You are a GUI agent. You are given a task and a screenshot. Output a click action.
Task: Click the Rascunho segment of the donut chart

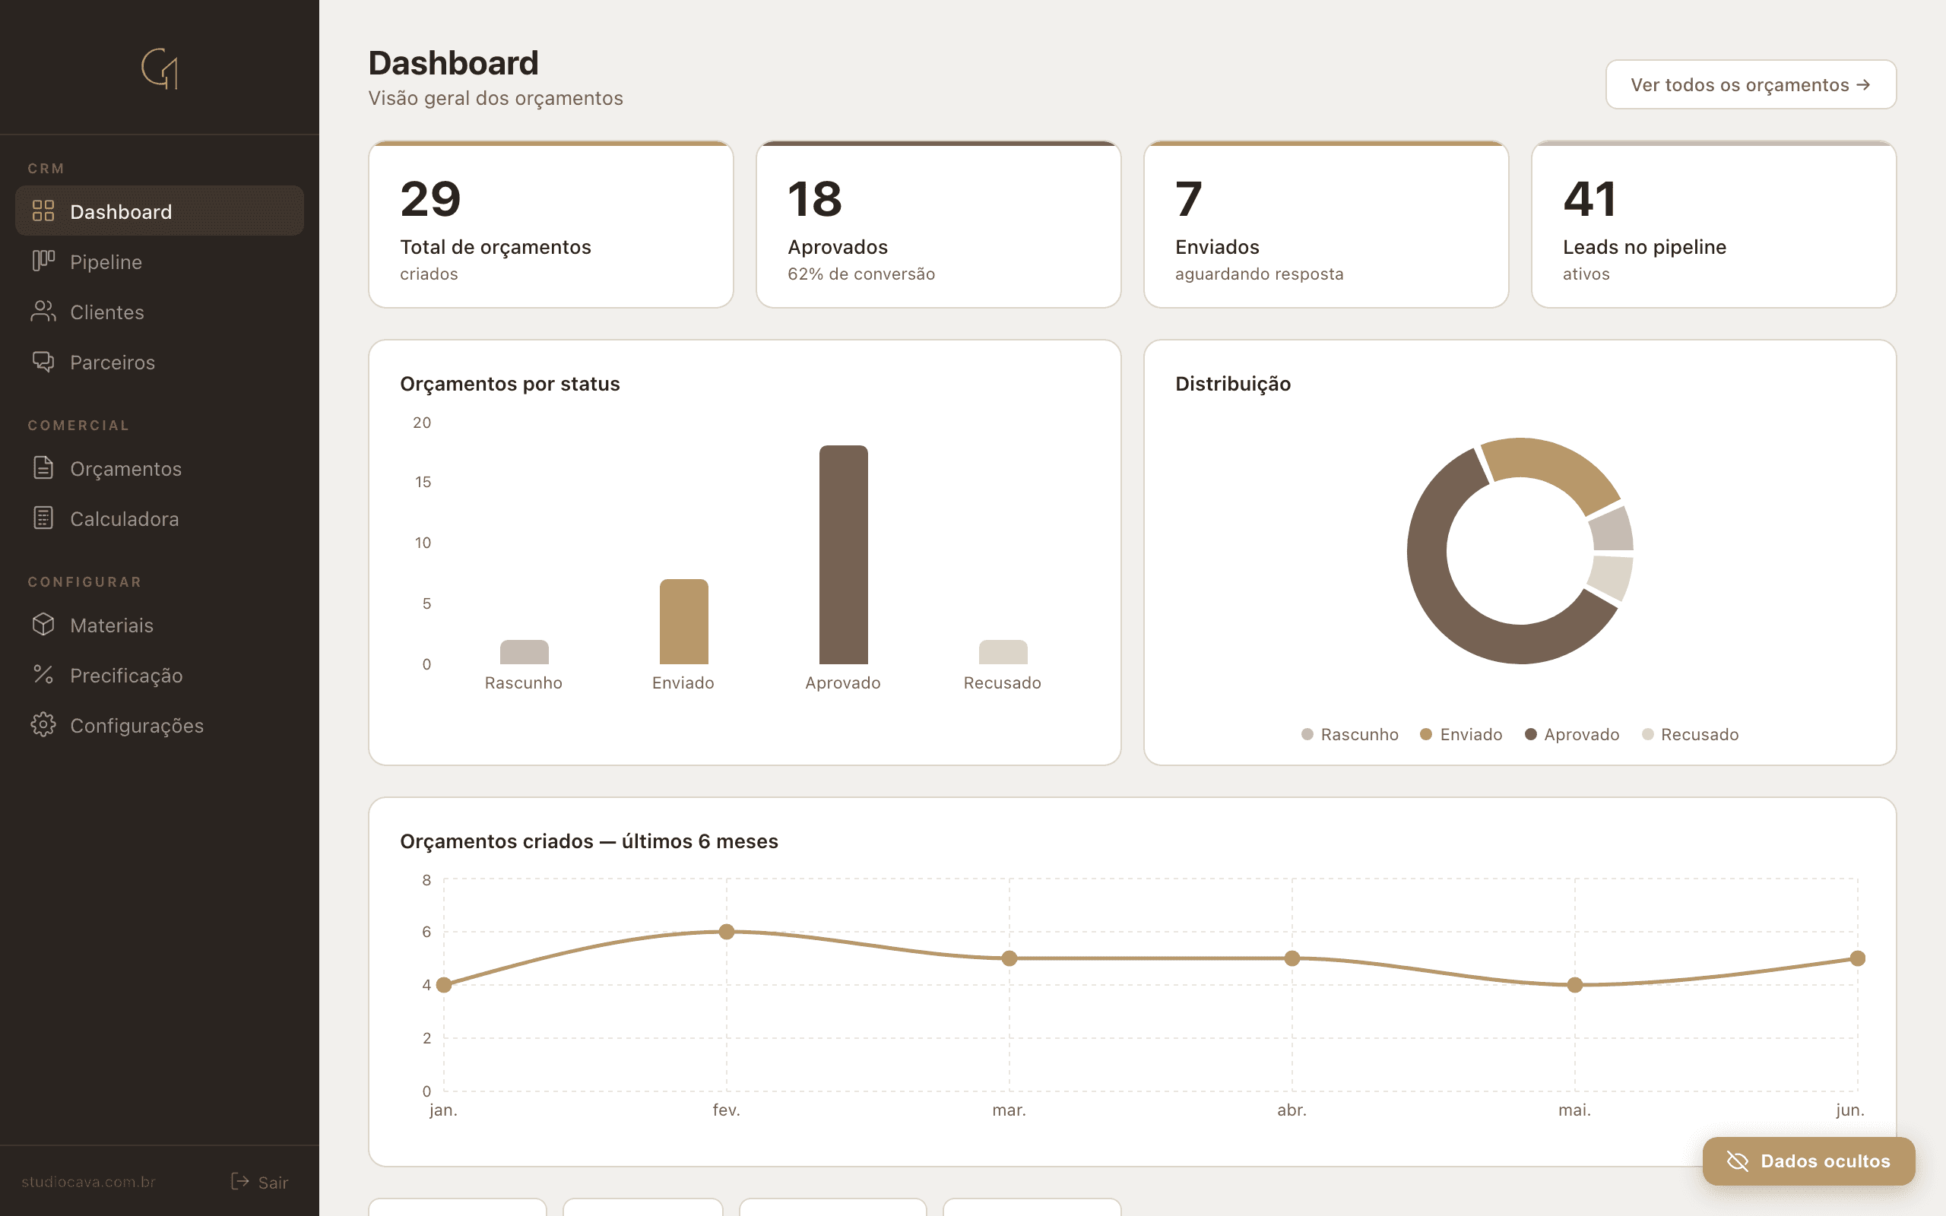click(x=1613, y=530)
